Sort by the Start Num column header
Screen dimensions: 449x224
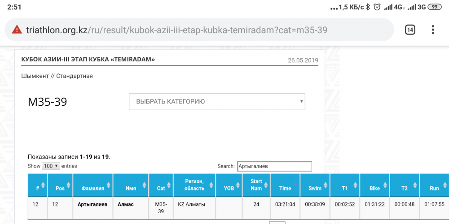pyautogui.click(x=256, y=185)
